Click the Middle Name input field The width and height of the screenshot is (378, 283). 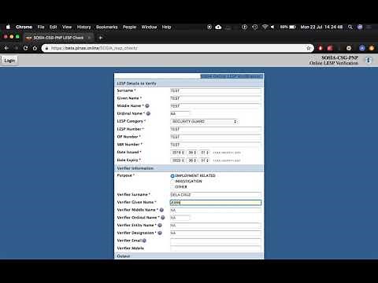point(216,106)
